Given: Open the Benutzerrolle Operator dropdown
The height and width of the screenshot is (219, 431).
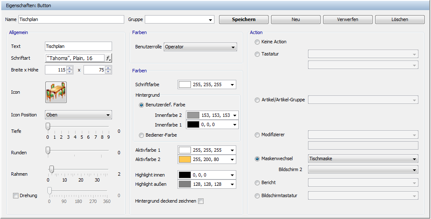Looking at the screenshot, I should (200, 47).
